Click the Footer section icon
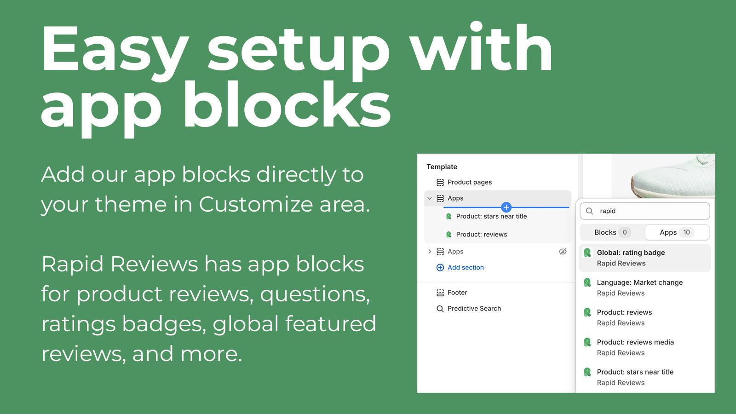Image resolution: width=736 pixels, height=414 pixels. tap(440, 293)
